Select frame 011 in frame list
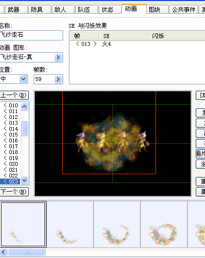 click(10, 111)
